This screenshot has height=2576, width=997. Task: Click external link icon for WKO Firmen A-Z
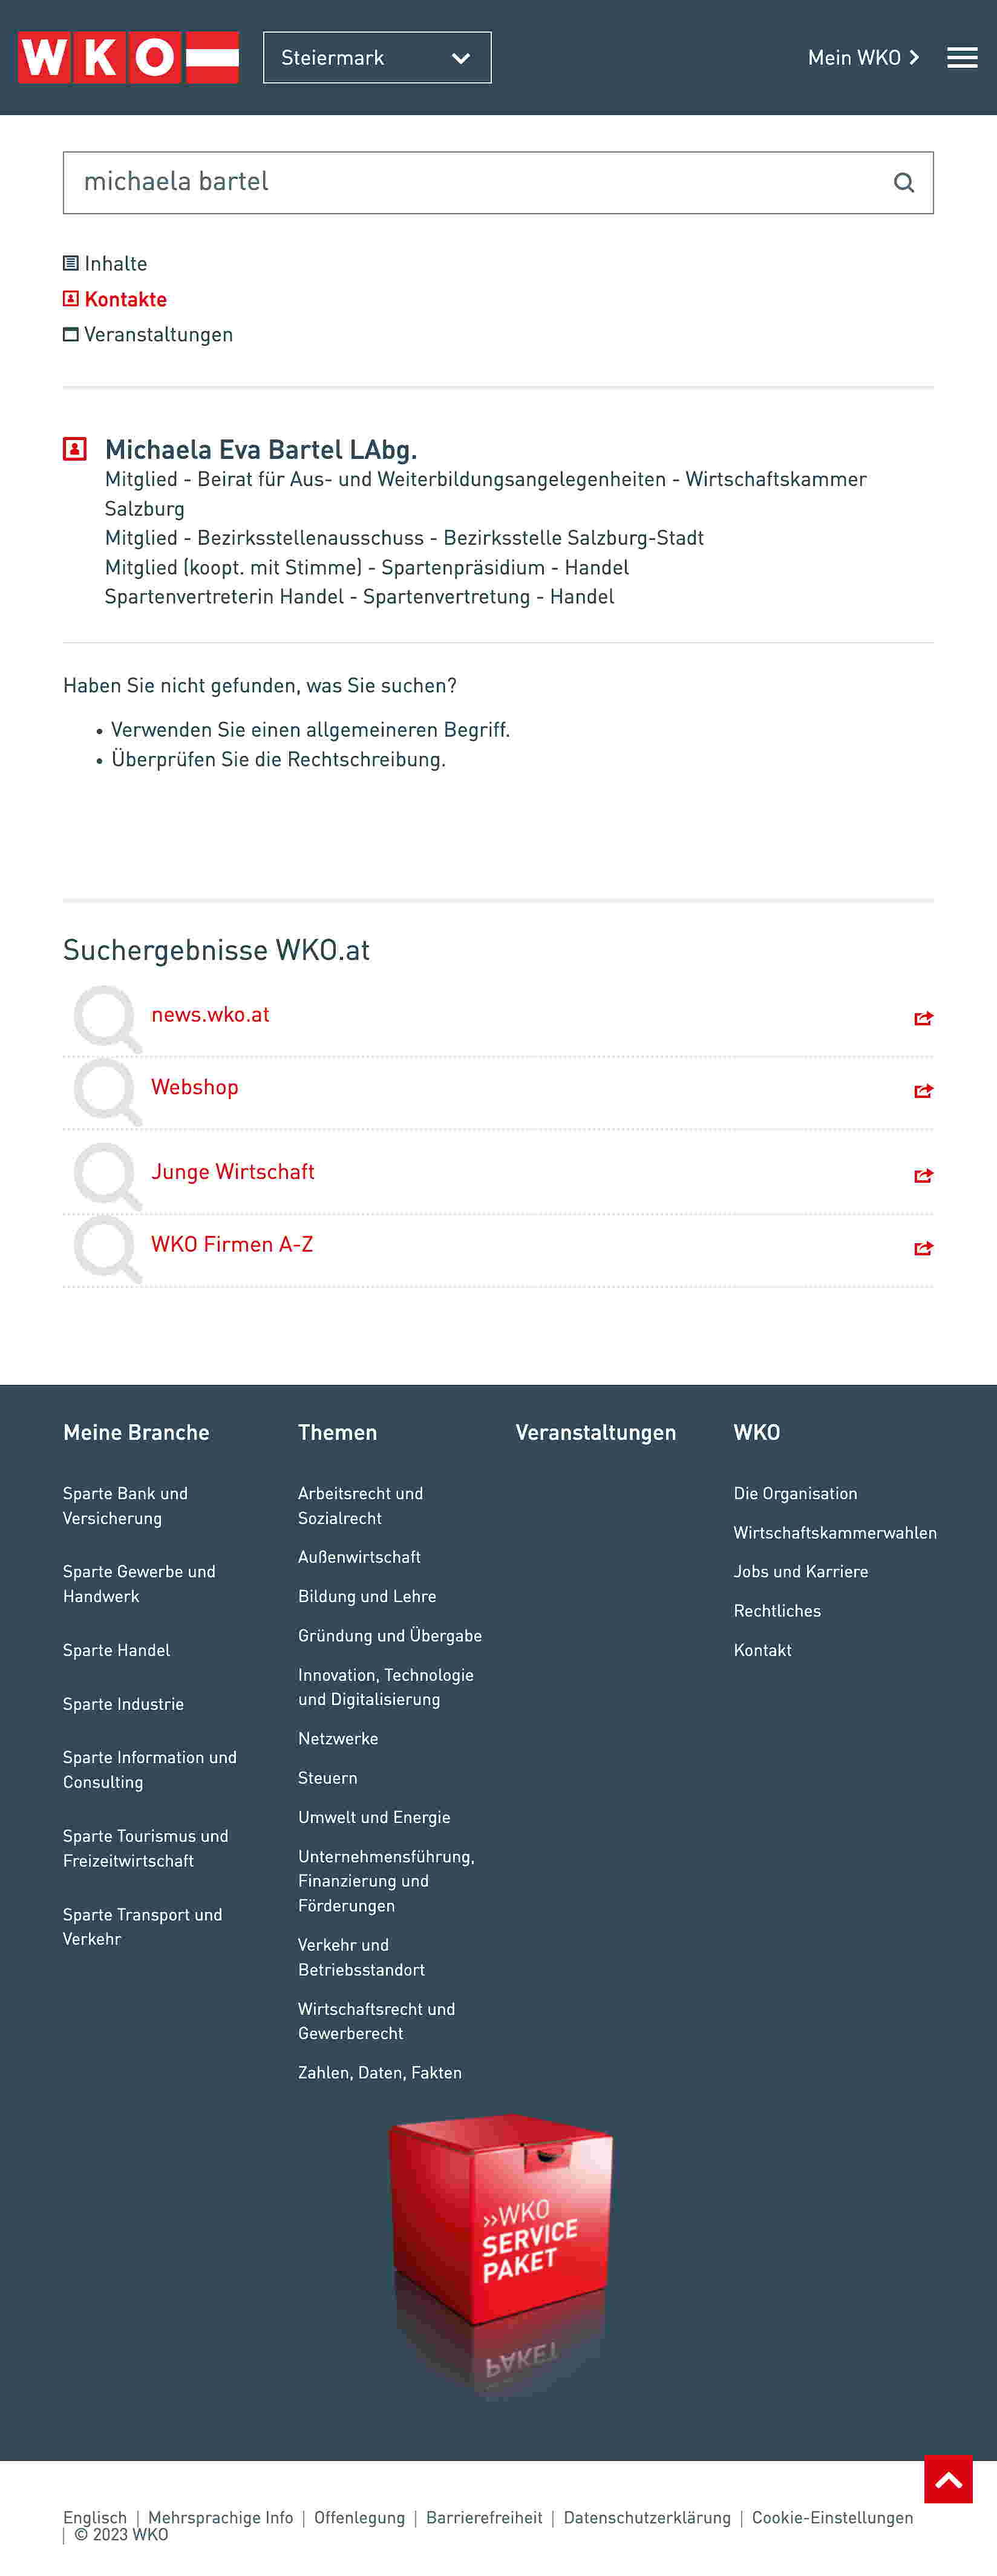pos(923,1248)
